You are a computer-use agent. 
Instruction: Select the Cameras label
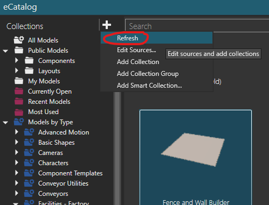[x=51, y=153]
